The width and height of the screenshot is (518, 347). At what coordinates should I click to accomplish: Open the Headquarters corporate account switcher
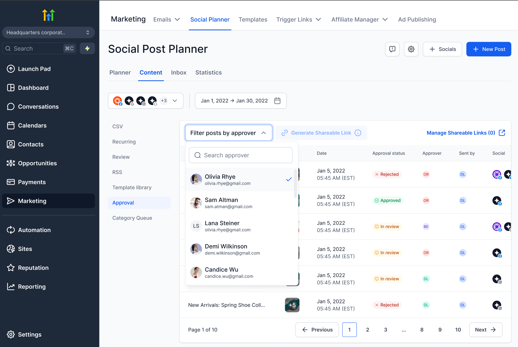[x=48, y=33]
